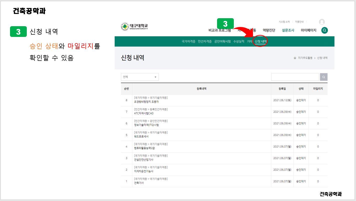
Task: Click the 시스템 소개 link
Action: [284, 22]
